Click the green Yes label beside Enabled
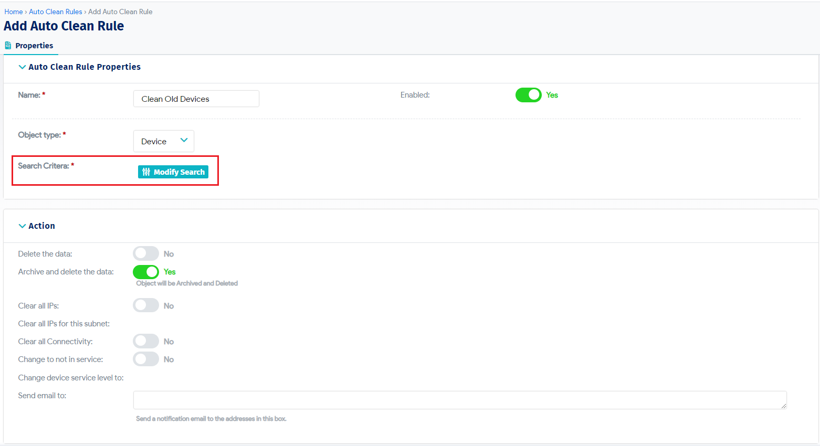Viewport: 820px width, 446px height. pyautogui.click(x=552, y=95)
